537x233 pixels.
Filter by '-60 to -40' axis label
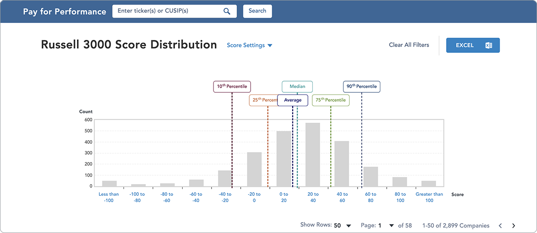[x=196, y=197]
